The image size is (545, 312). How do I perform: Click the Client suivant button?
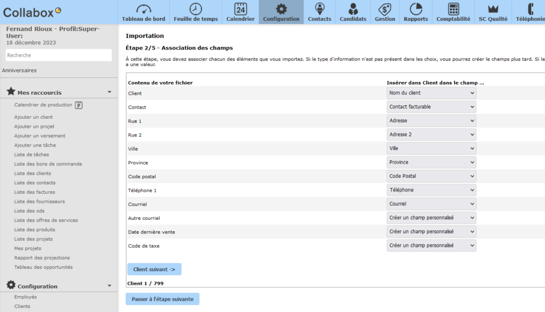tap(154, 269)
